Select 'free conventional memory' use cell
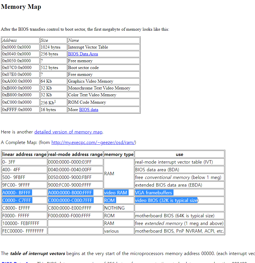This screenshot has height=263, width=255. (x=179, y=177)
